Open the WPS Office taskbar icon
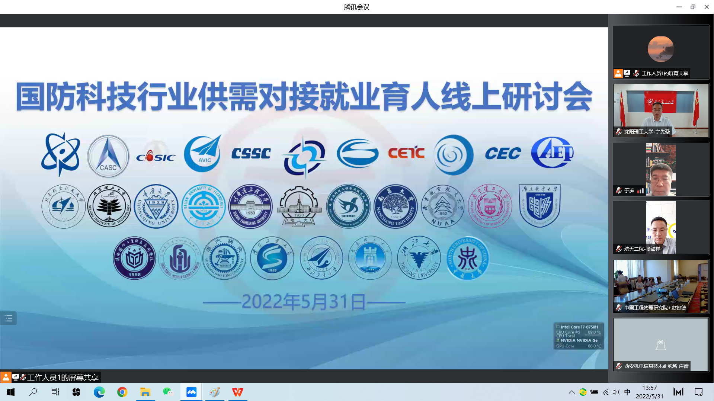The image size is (714, 401). pos(237,392)
